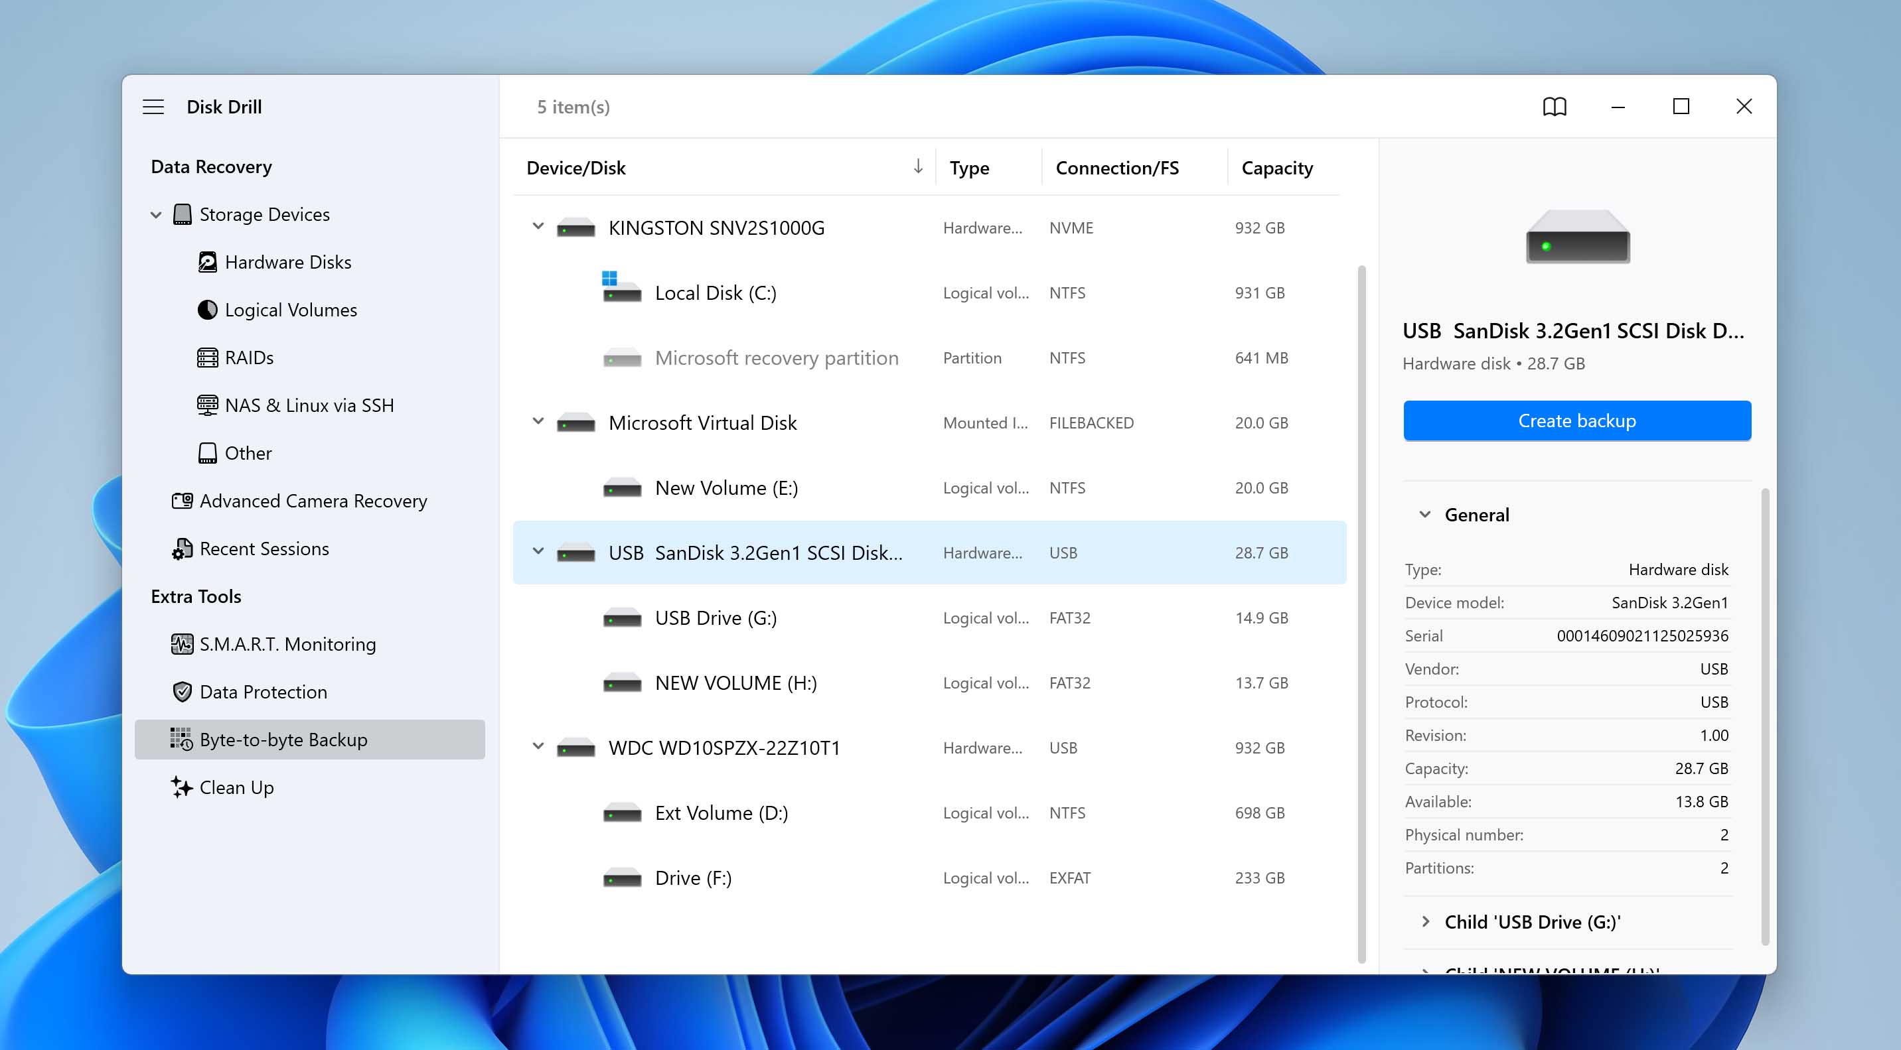This screenshot has height=1050, width=1901.
Task: Click the Recent Sessions gear-document icon
Action: (183, 549)
